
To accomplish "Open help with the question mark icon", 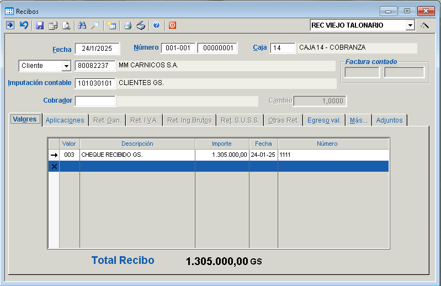I will tap(157, 25).
